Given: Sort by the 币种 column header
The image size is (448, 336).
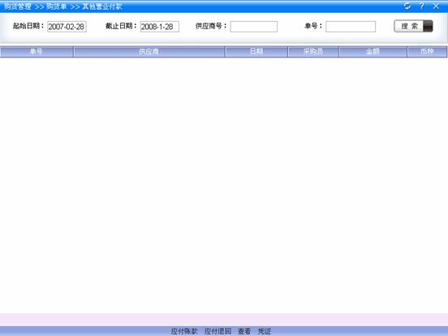Looking at the screenshot, I should pos(427,52).
